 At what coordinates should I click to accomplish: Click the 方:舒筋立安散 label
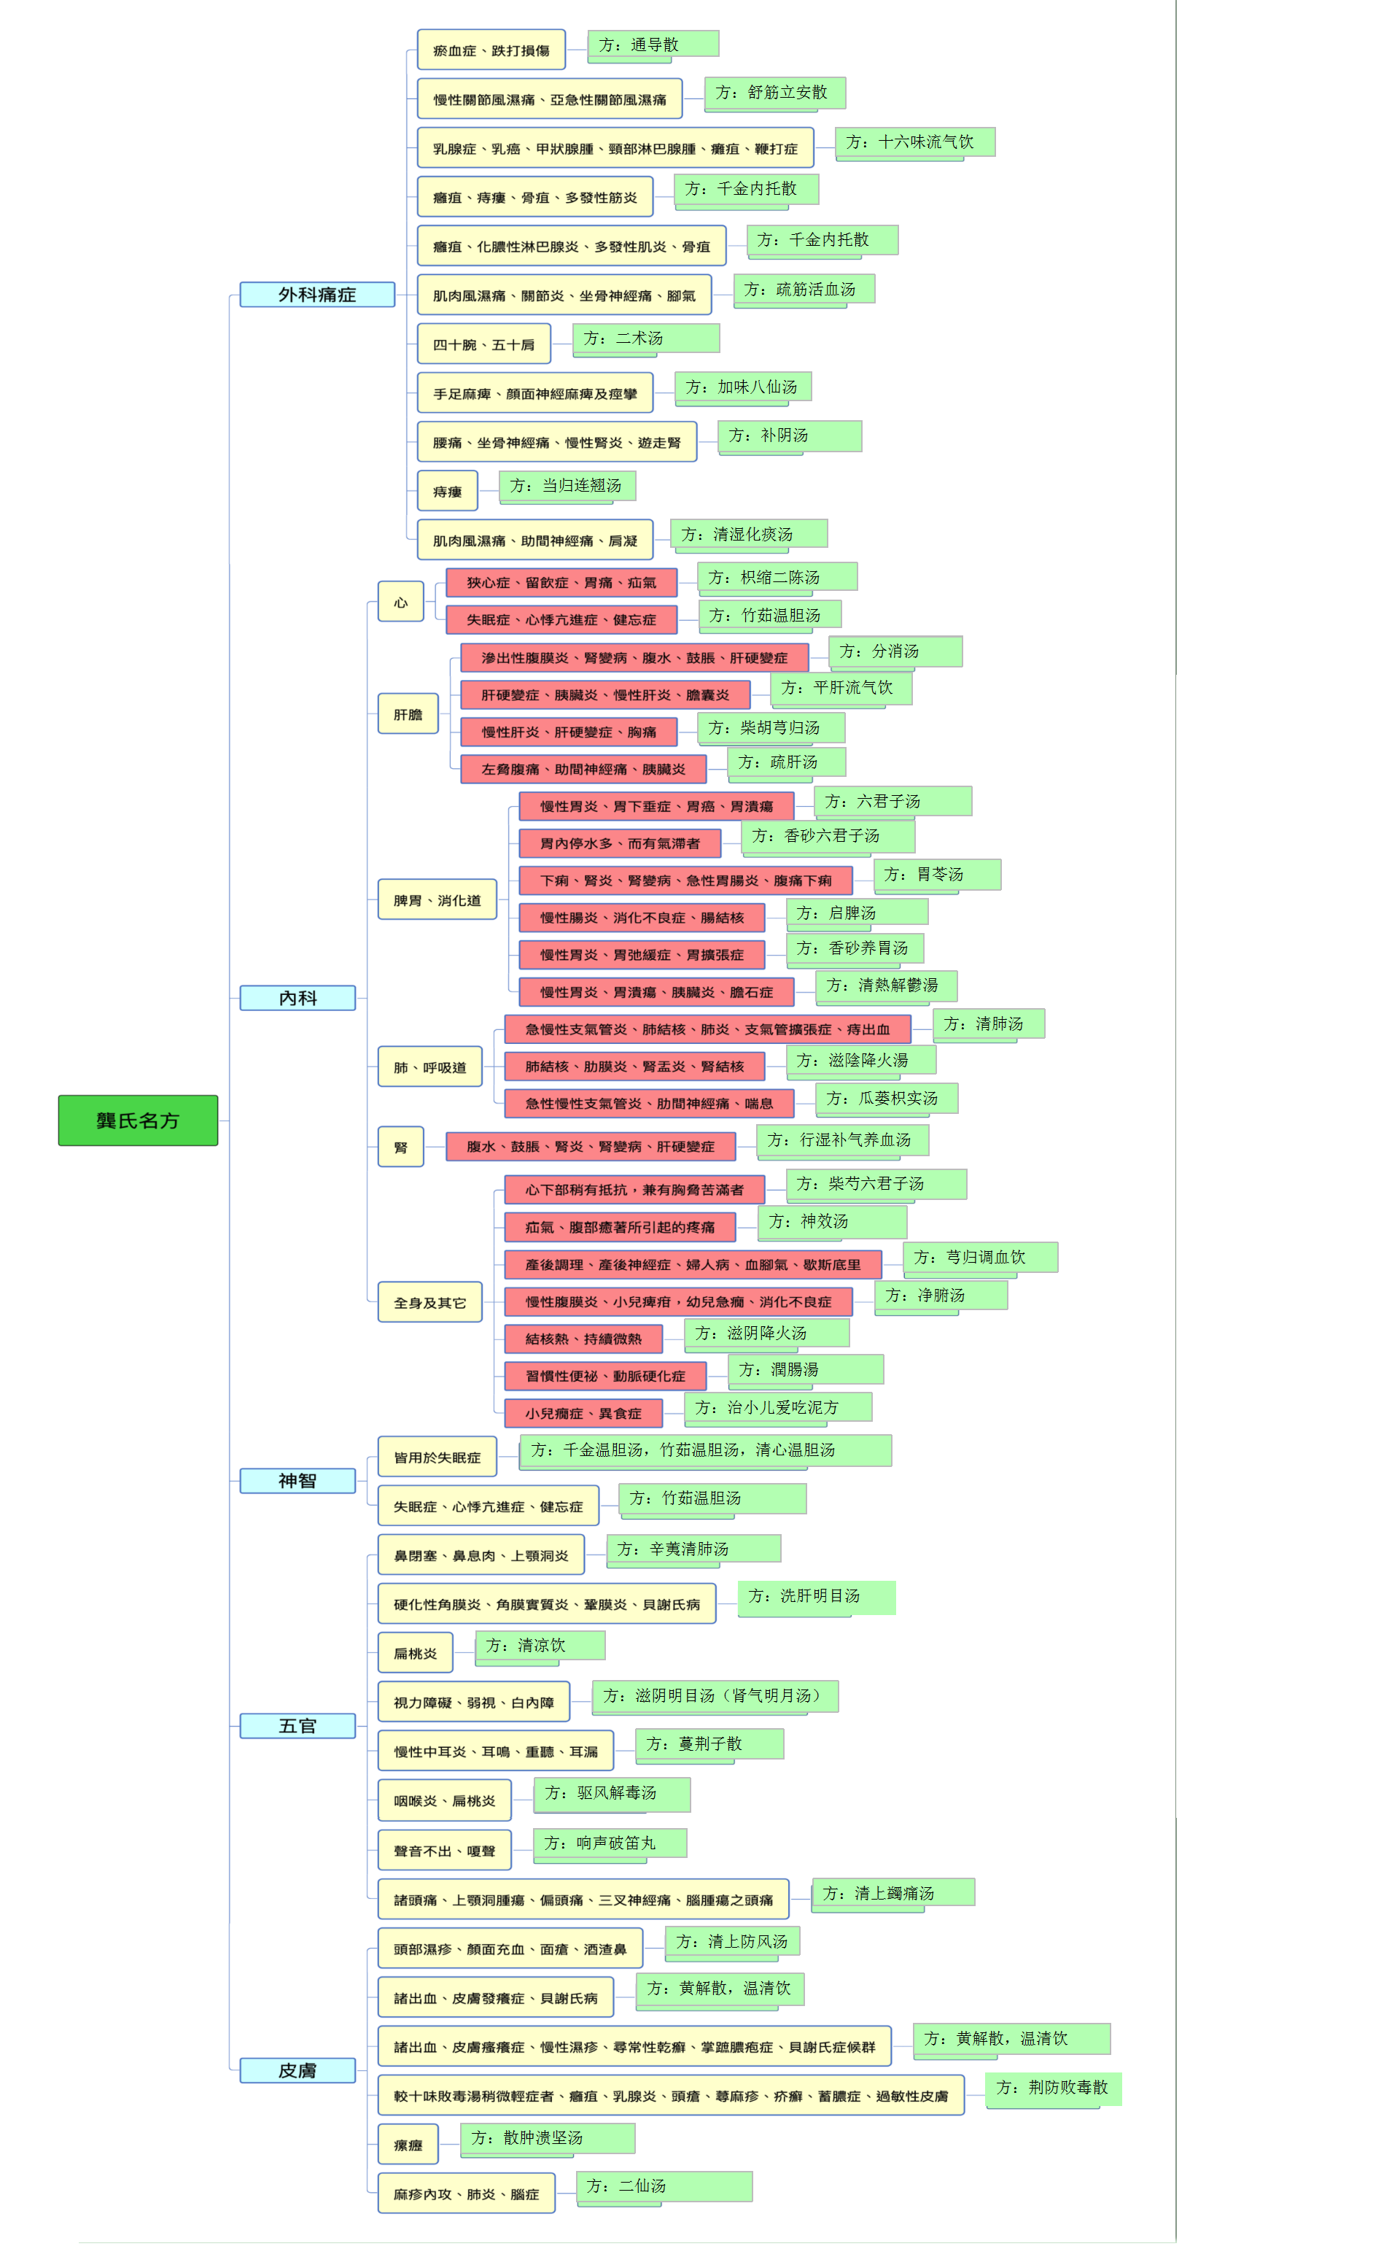(x=775, y=93)
